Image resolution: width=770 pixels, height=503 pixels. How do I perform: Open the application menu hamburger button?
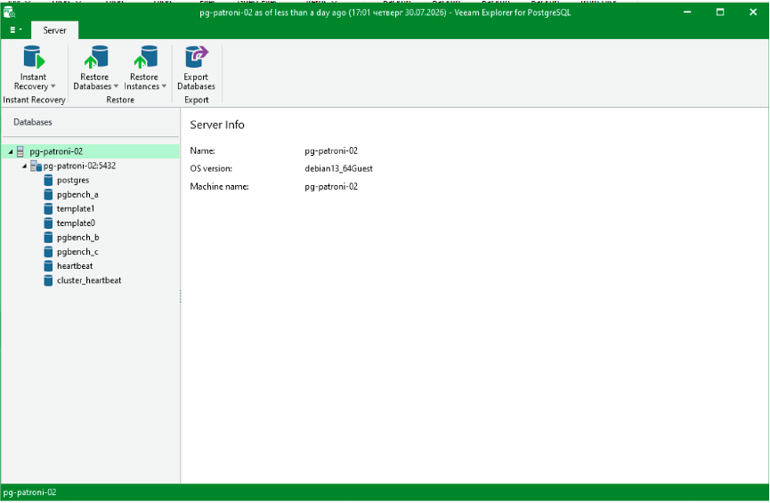pos(16,30)
